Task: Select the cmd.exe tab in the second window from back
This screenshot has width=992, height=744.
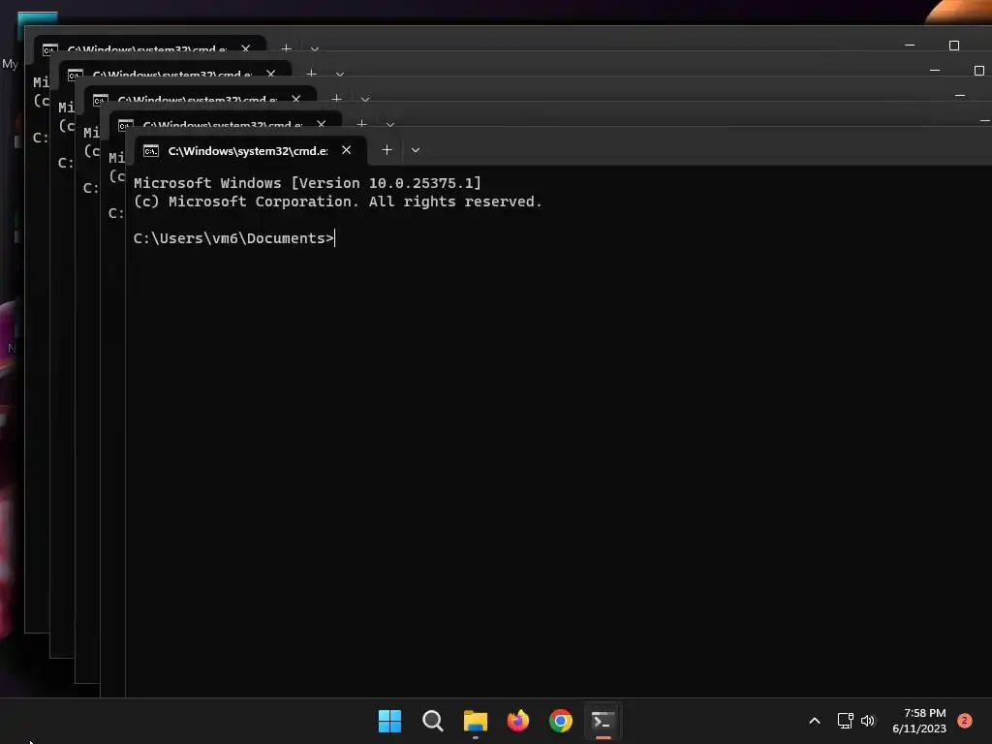Action: click(x=175, y=70)
